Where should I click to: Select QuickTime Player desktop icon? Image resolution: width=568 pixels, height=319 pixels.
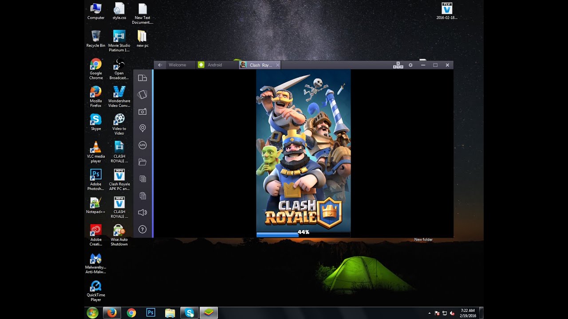pyautogui.click(x=96, y=291)
